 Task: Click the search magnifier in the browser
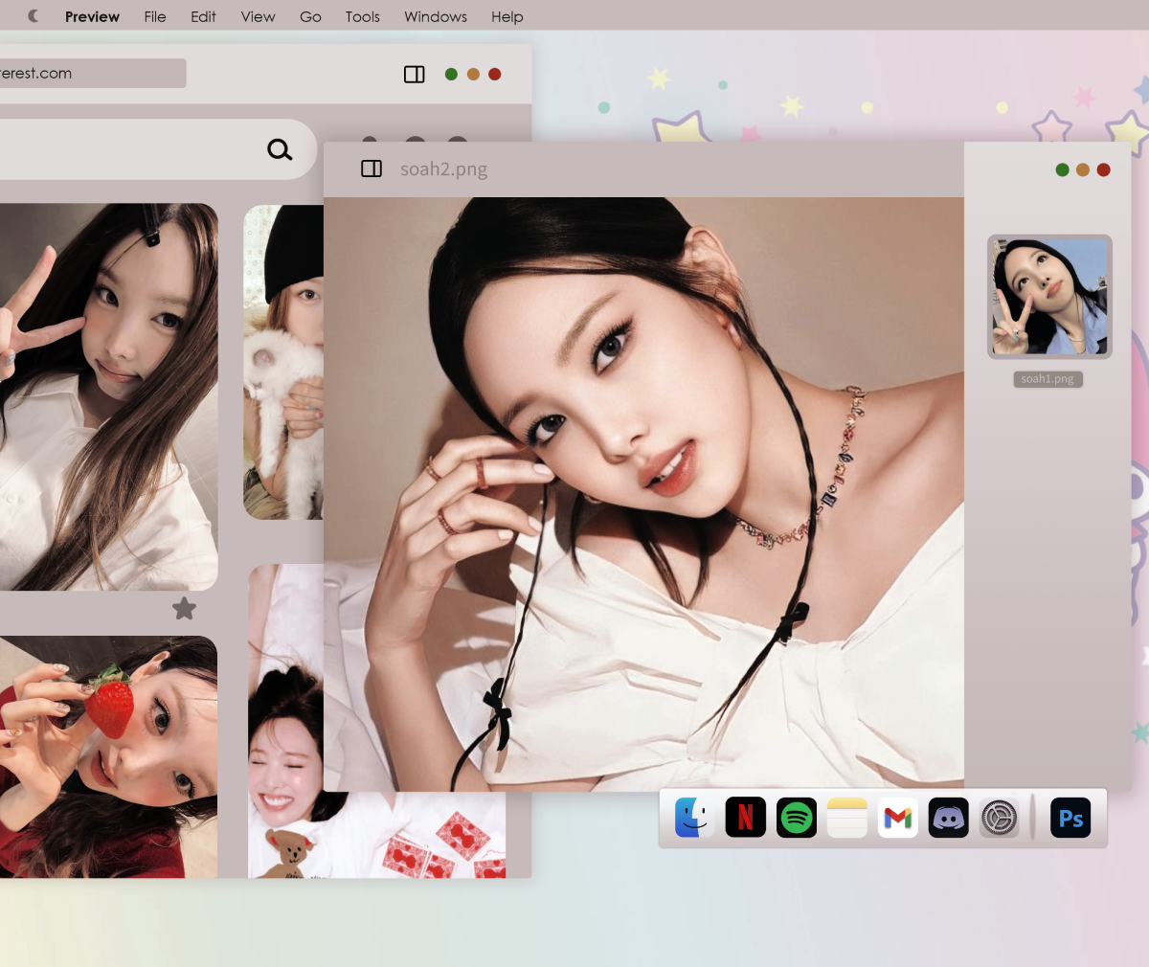click(x=280, y=149)
